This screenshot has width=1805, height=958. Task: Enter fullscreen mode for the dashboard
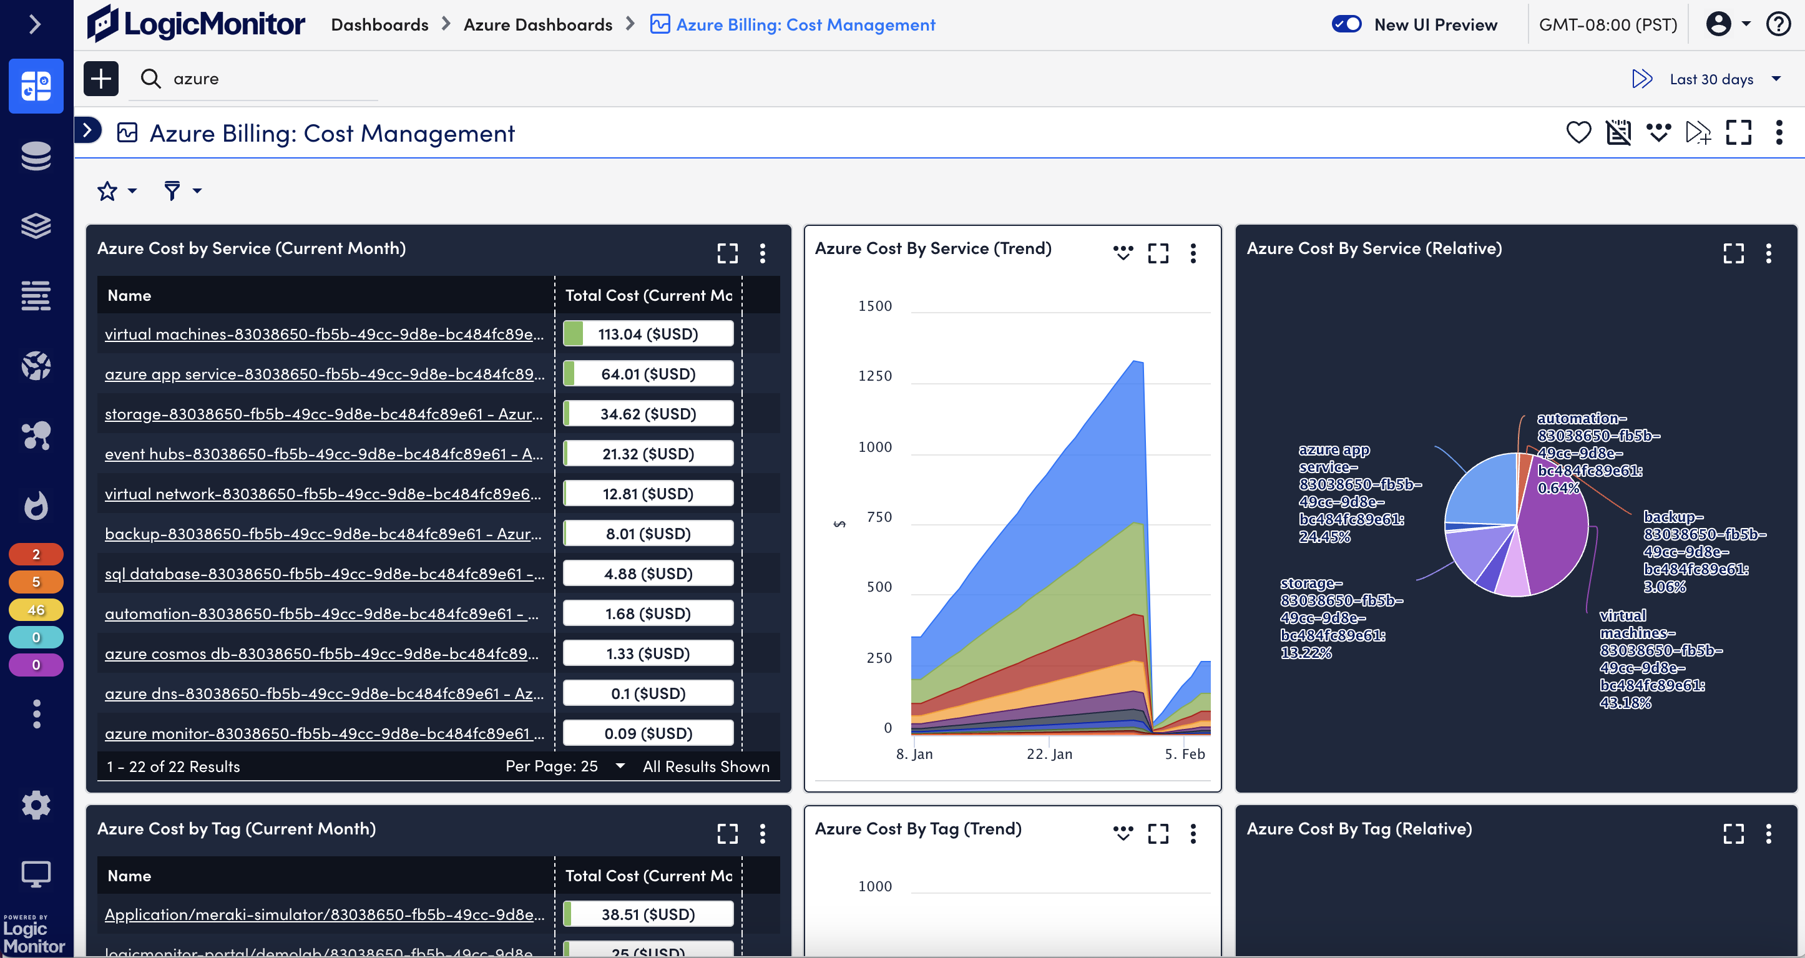(1738, 132)
